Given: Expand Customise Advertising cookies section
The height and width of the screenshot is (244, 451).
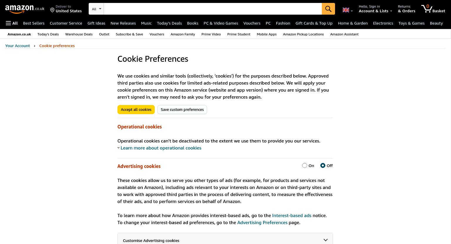Looking at the screenshot, I should coord(225,240).
